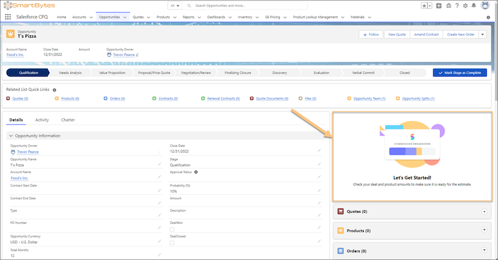Open the search scope All dropdown
Screen dimensions: 498x260
175,6
